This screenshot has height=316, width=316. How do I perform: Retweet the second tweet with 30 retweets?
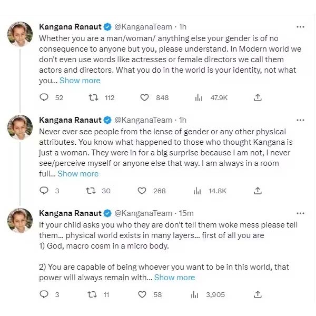93,191
